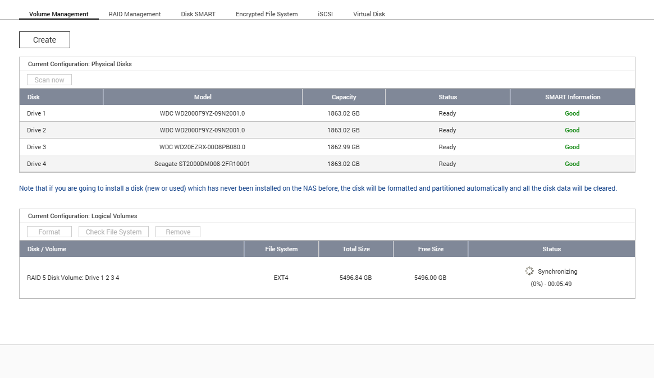Click the Remove volume button
This screenshot has height=378, width=654.
pyautogui.click(x=178, y=232)
